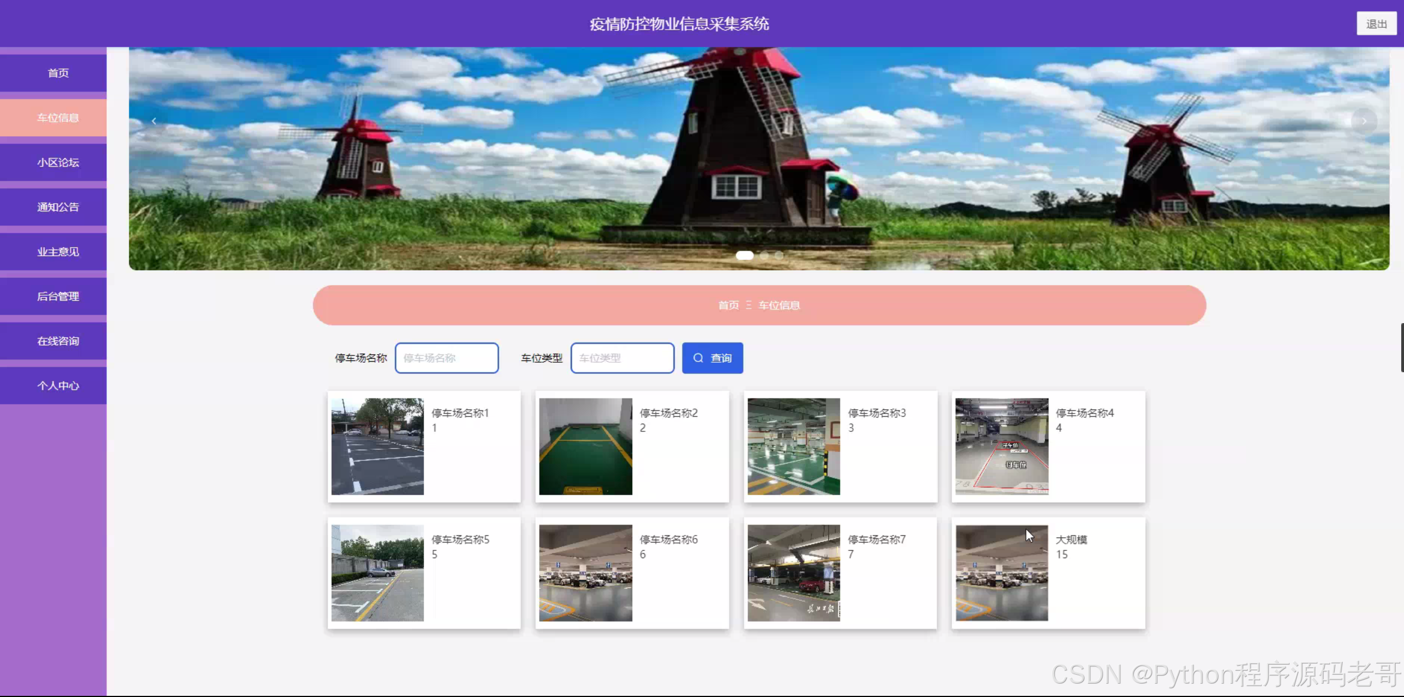1404x697 pixels.
Task: Open 后台管理 in the sidebar
Action: tap(58, 296)
